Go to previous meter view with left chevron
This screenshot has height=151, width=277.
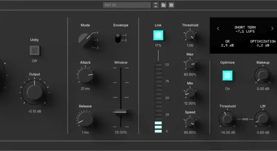[218, 29]
